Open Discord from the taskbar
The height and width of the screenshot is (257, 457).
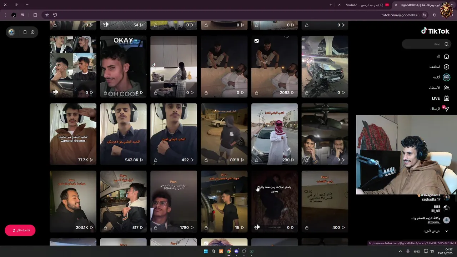[x=236, y=251]
